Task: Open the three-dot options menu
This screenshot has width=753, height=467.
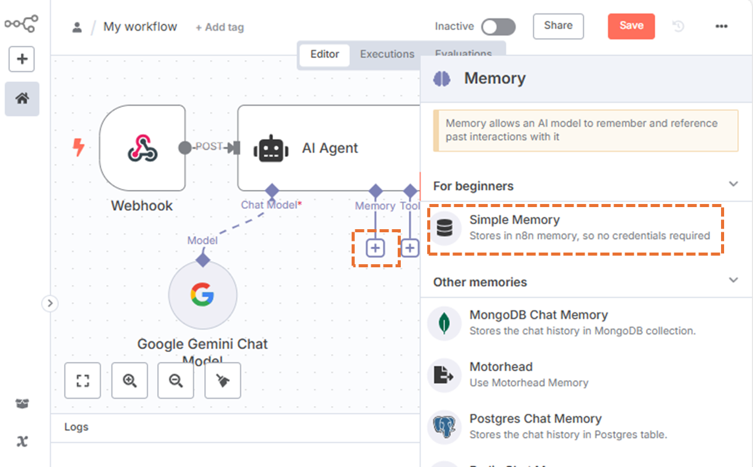Action: tap(722, 26)
